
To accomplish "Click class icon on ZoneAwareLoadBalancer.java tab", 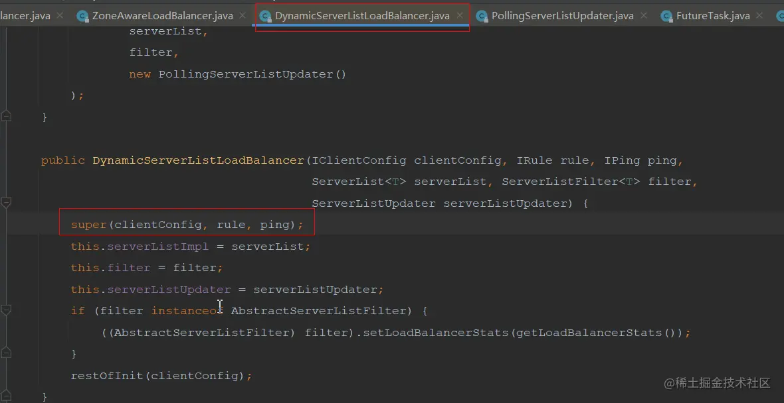I will pyautogui.click(x=82, y=17).
